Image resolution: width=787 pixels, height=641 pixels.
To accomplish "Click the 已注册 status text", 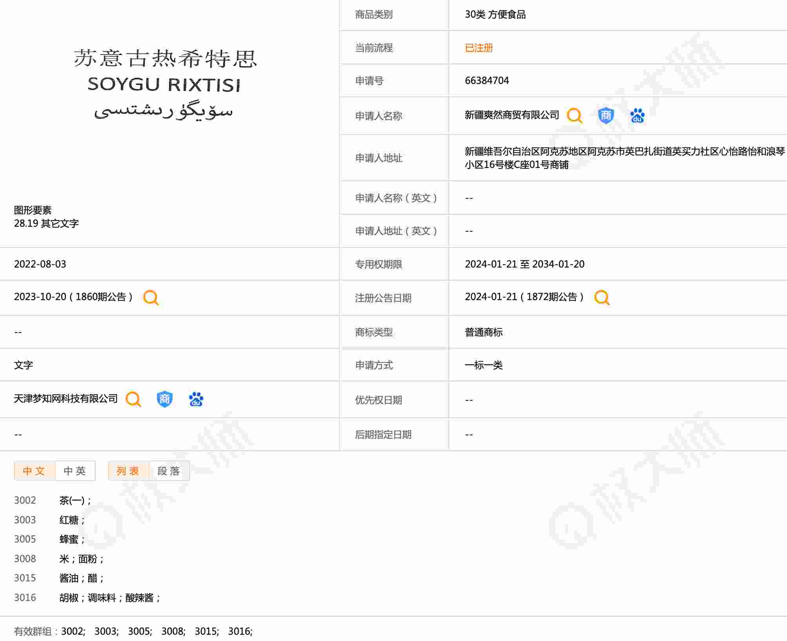I will pyautogui.click(x=479, y=48).
